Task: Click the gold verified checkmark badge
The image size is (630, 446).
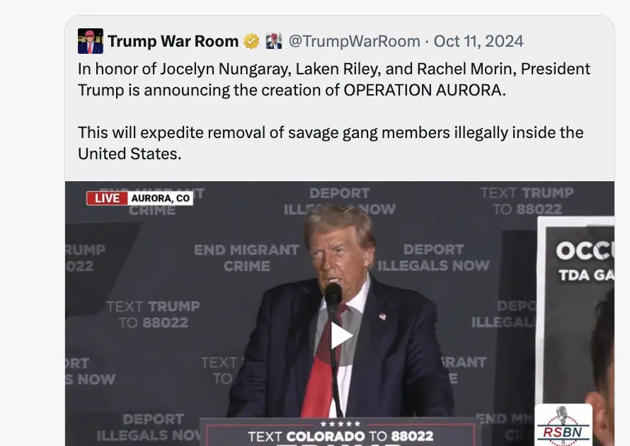Action: [251, 41]
